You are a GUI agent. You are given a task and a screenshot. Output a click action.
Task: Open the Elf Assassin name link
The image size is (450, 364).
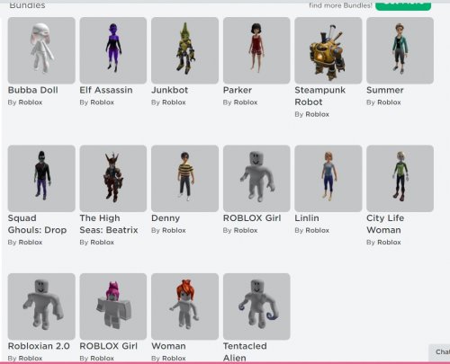pos(106,90)
